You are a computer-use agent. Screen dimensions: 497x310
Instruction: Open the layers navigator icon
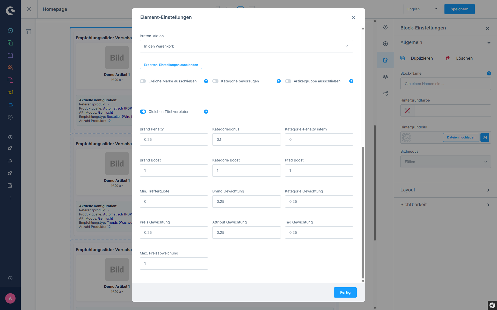[385, 77]
